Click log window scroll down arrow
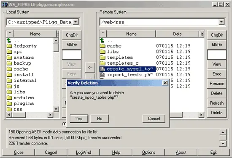The height and width of the screenshot is (158, 232). pyautogui.click(x=223, y=143)
